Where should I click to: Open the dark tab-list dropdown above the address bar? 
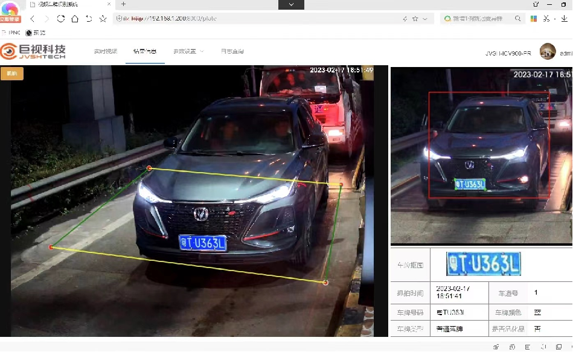[291, 4]
